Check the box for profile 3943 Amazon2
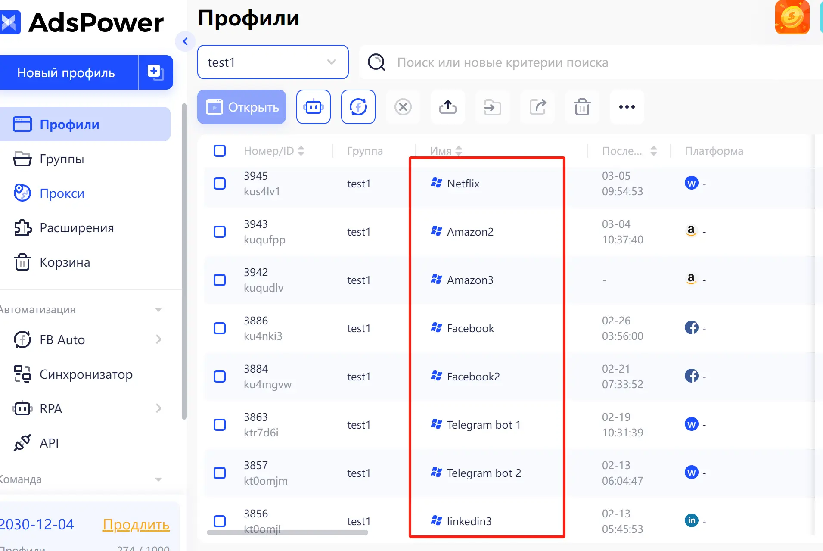 pyautogui.click(x=220, y=232)
